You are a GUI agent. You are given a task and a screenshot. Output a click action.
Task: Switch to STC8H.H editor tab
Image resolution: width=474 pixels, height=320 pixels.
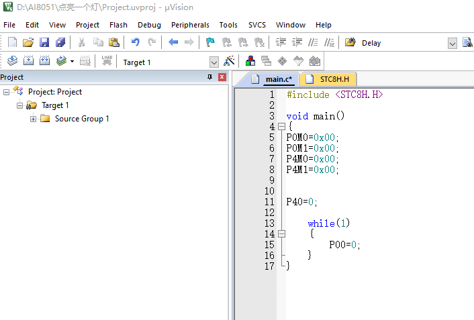(328, 79)
